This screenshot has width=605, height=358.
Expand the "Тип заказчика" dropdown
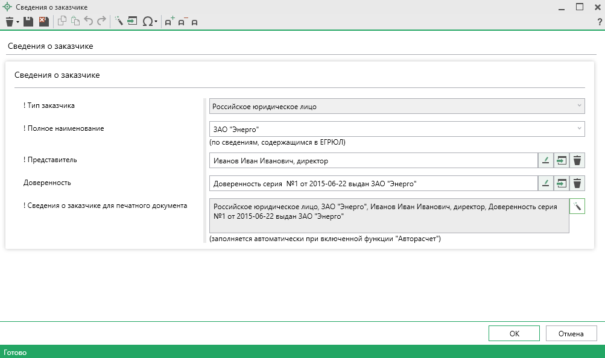click(x=579, y=106)
